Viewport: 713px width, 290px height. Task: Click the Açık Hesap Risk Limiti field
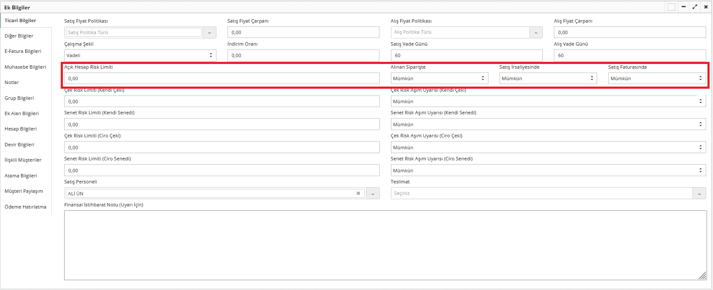222,78
